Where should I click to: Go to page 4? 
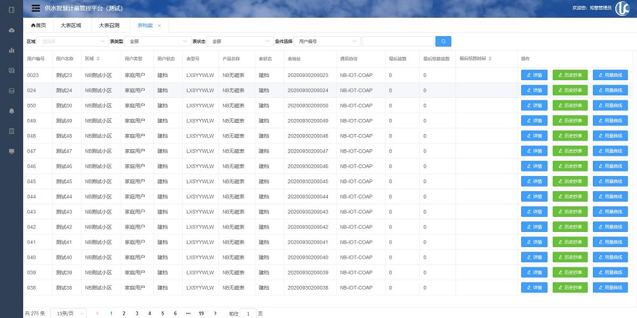pyautogui.click(x=149, y=313)
